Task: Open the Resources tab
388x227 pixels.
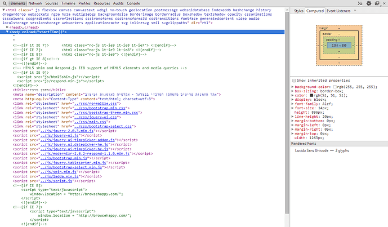Action: 101,3
